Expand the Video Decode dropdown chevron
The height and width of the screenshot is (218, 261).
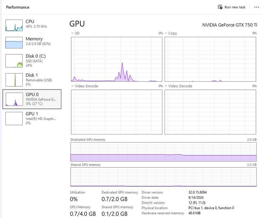pos(166,86)
